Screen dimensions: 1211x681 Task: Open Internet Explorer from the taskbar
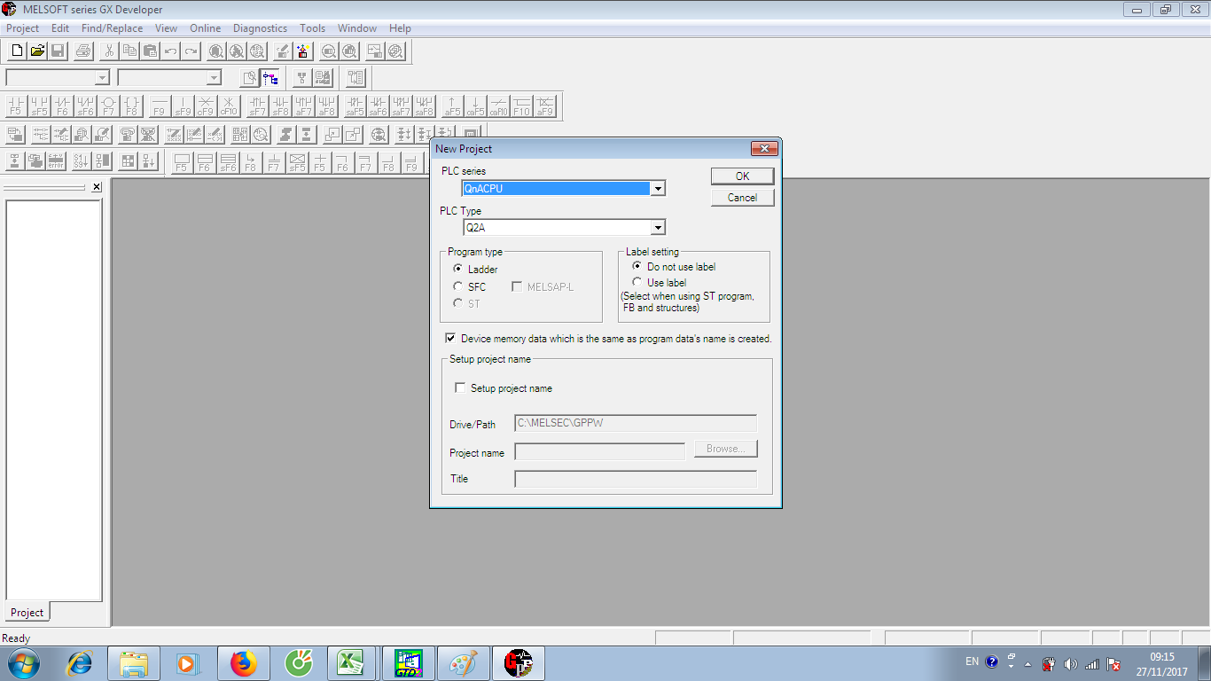click(79, 663)
